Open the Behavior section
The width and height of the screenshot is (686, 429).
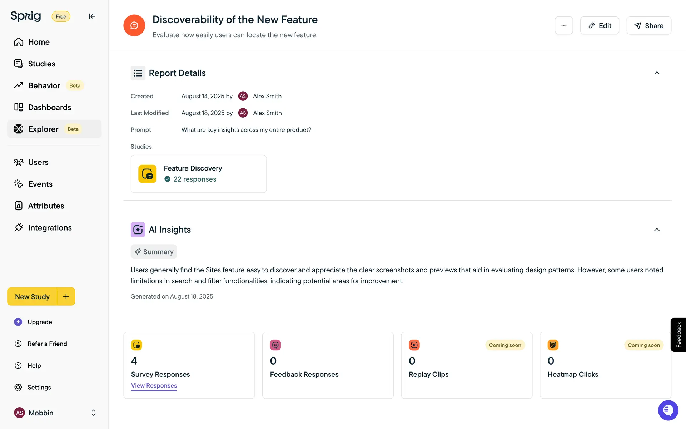pyautogui.click(x=44, y=85)
